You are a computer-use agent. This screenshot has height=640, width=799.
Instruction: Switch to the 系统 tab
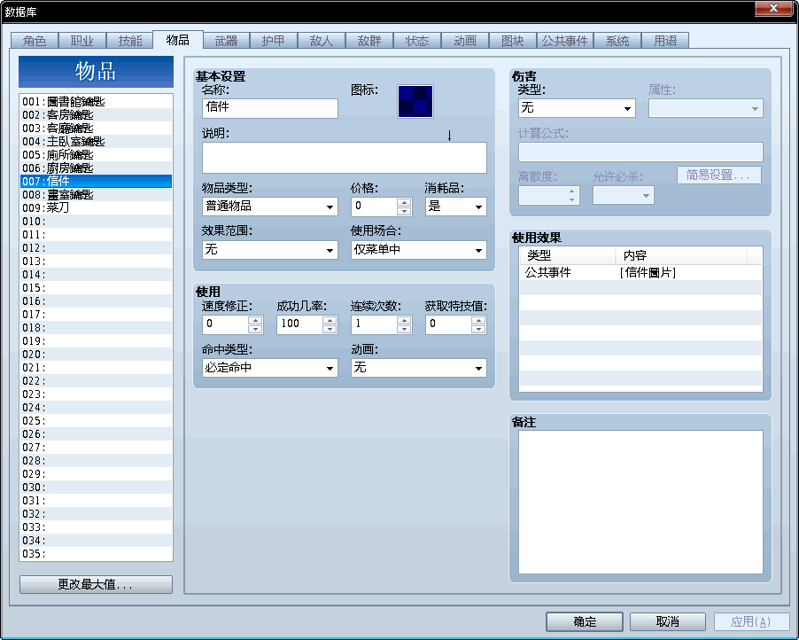coord(617,41)
